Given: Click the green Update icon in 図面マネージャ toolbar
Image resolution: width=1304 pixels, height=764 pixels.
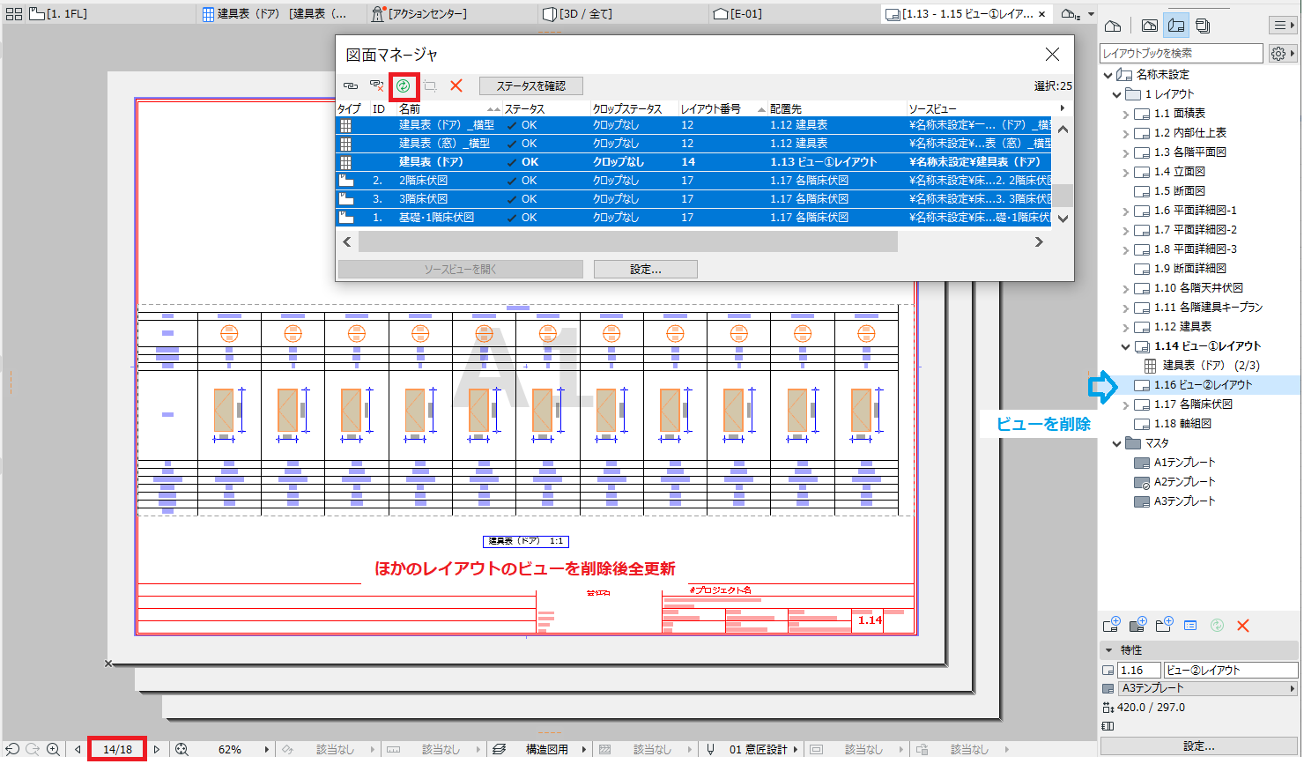Looking at the screenshot, I should pyautogui.click(x=403, y=85).
